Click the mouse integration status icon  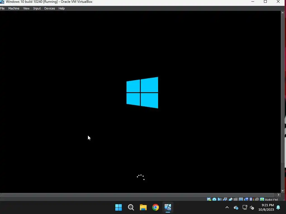(257, 200)
